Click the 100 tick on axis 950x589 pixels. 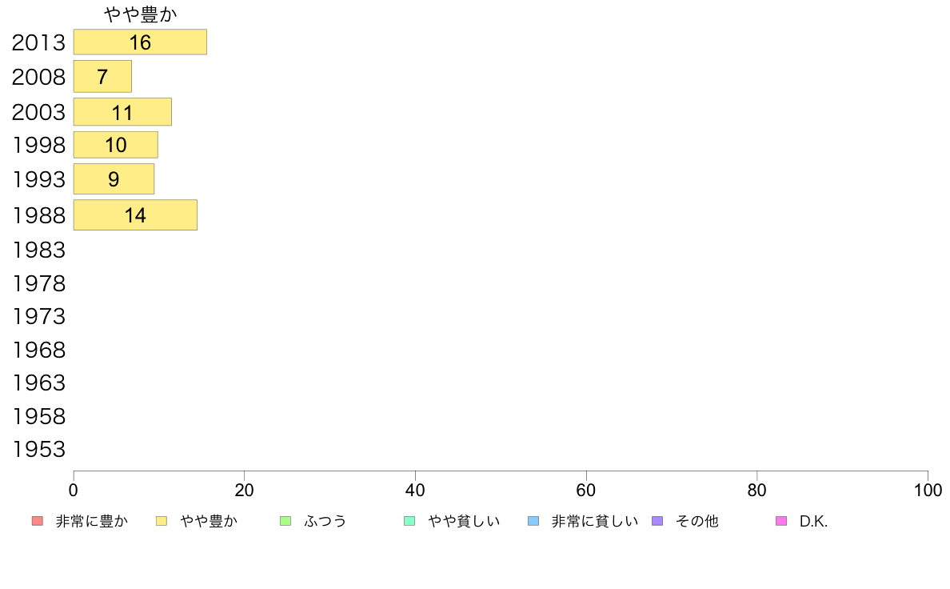(928, 490)
